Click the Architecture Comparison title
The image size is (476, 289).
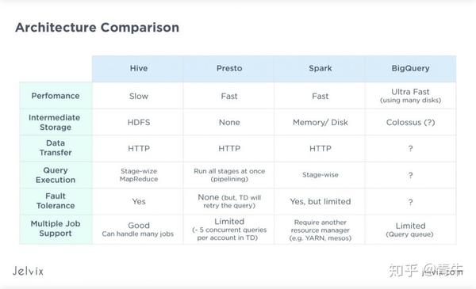(x=97, y=28)
